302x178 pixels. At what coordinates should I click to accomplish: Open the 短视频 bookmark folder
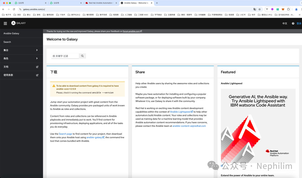(x=114, y=14)
